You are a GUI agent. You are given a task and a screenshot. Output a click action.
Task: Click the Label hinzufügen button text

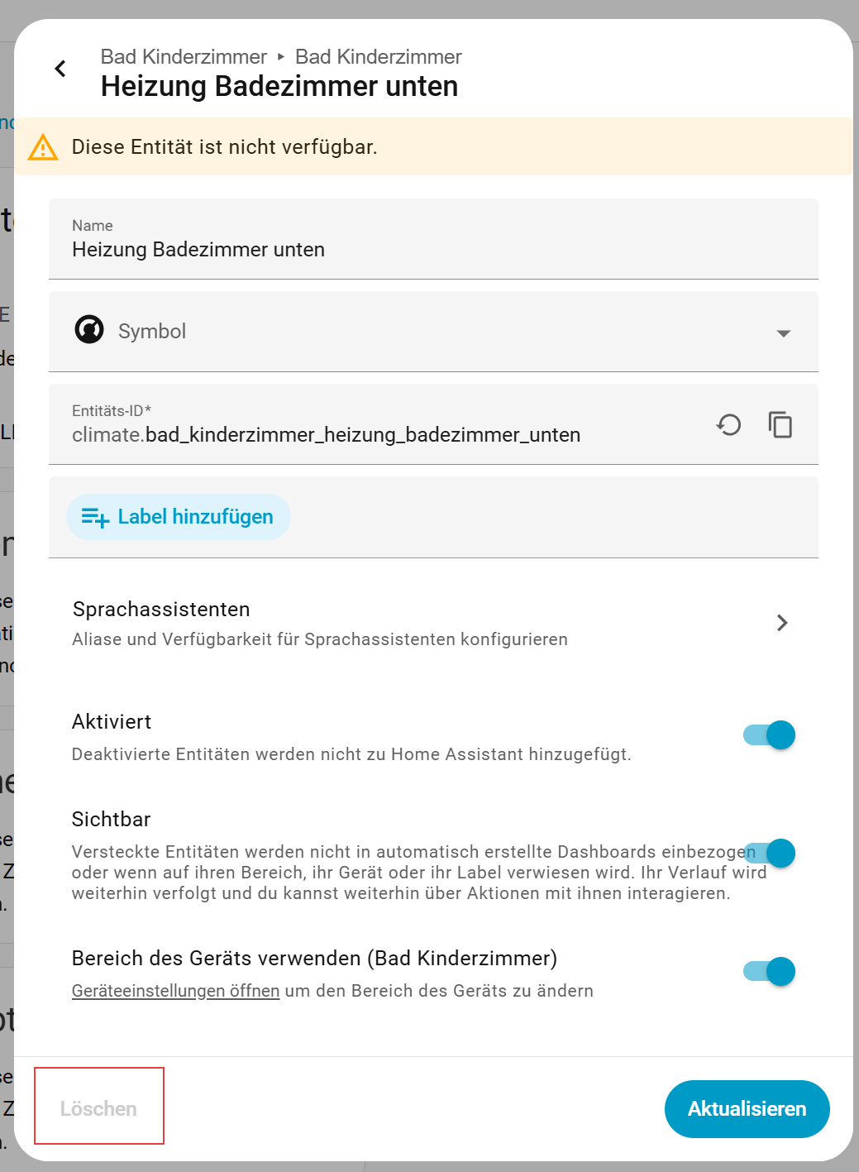pos(195,517)
